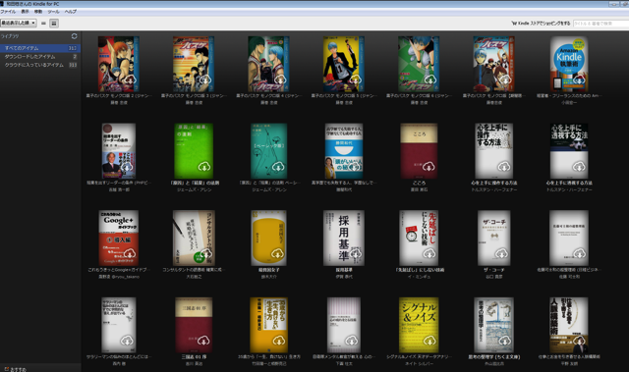Click cloud icon on Google+ guidebook cover

[130, 253]
